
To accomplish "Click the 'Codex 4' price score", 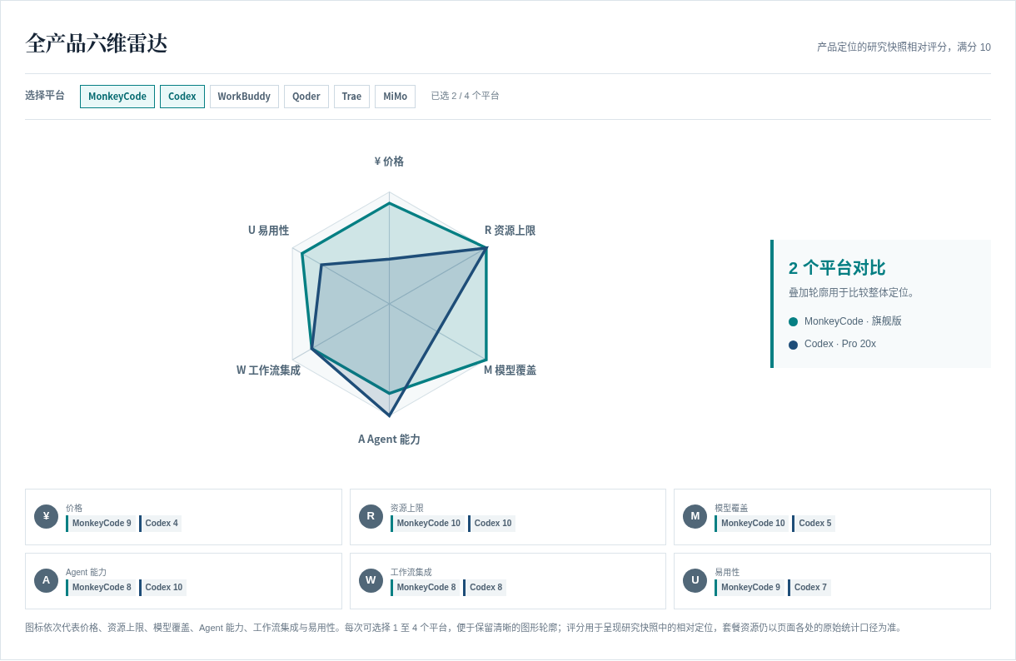I will (x=161, y=524).
